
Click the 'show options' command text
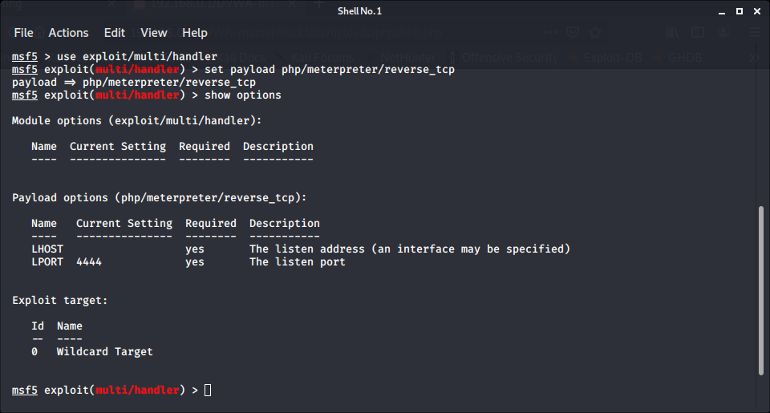click(242, 95)
